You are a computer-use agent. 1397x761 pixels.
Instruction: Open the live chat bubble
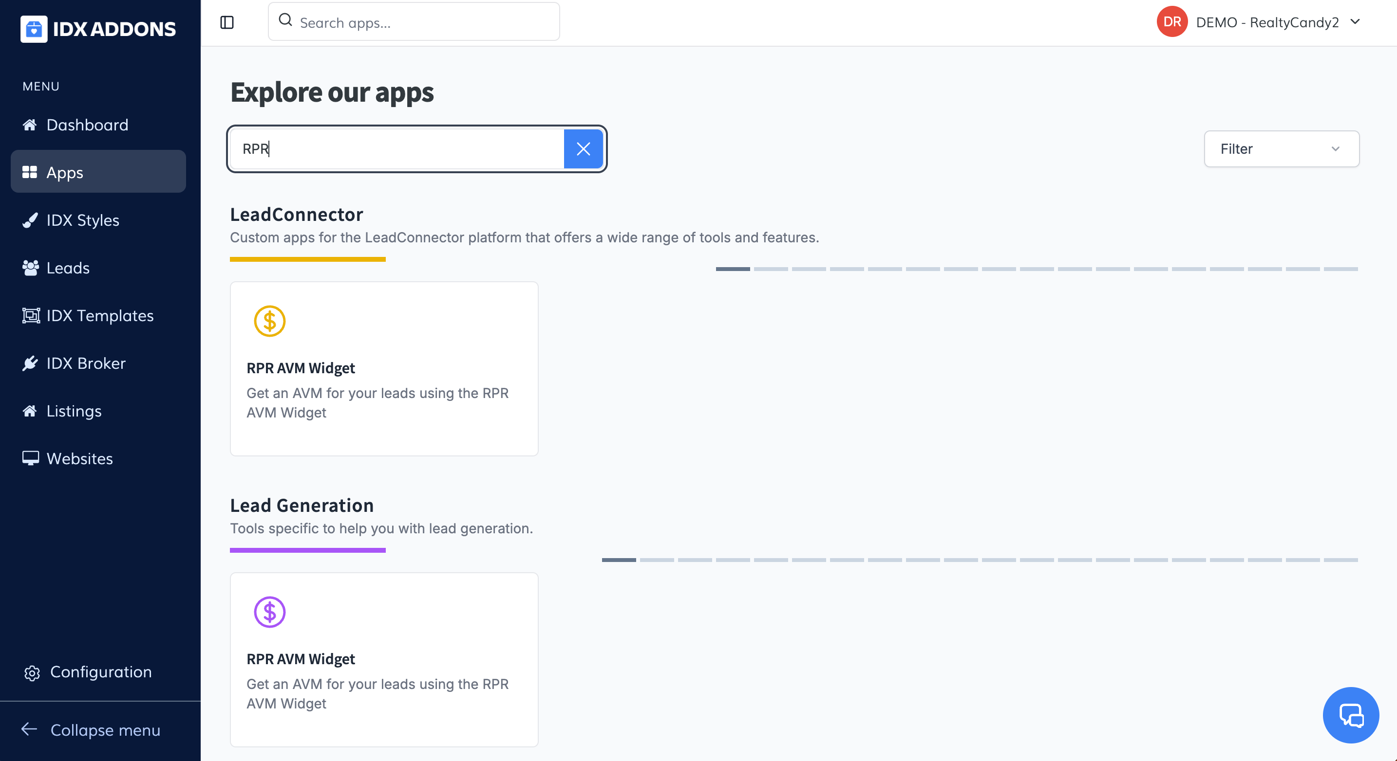(1350, 714)
